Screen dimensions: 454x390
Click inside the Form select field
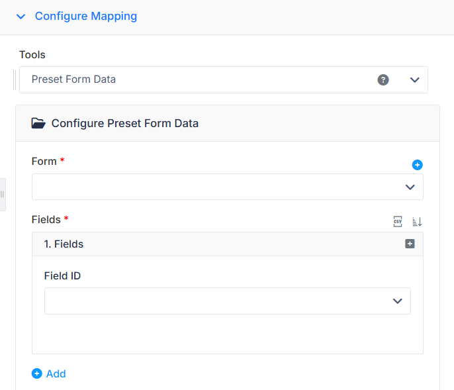[227, 187]
